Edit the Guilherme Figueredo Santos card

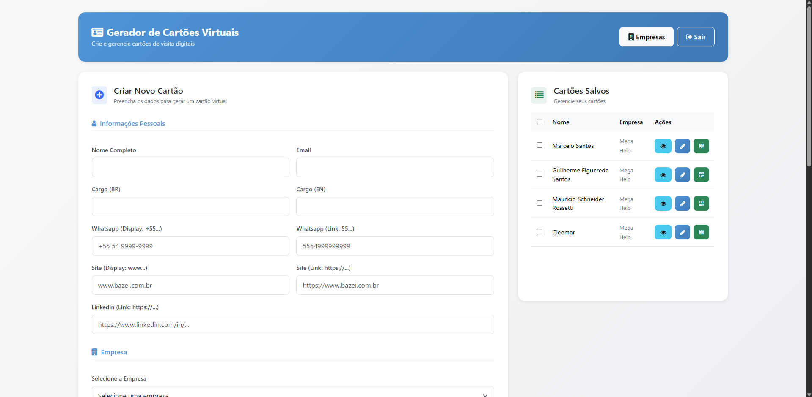click(x=682, y=175)
